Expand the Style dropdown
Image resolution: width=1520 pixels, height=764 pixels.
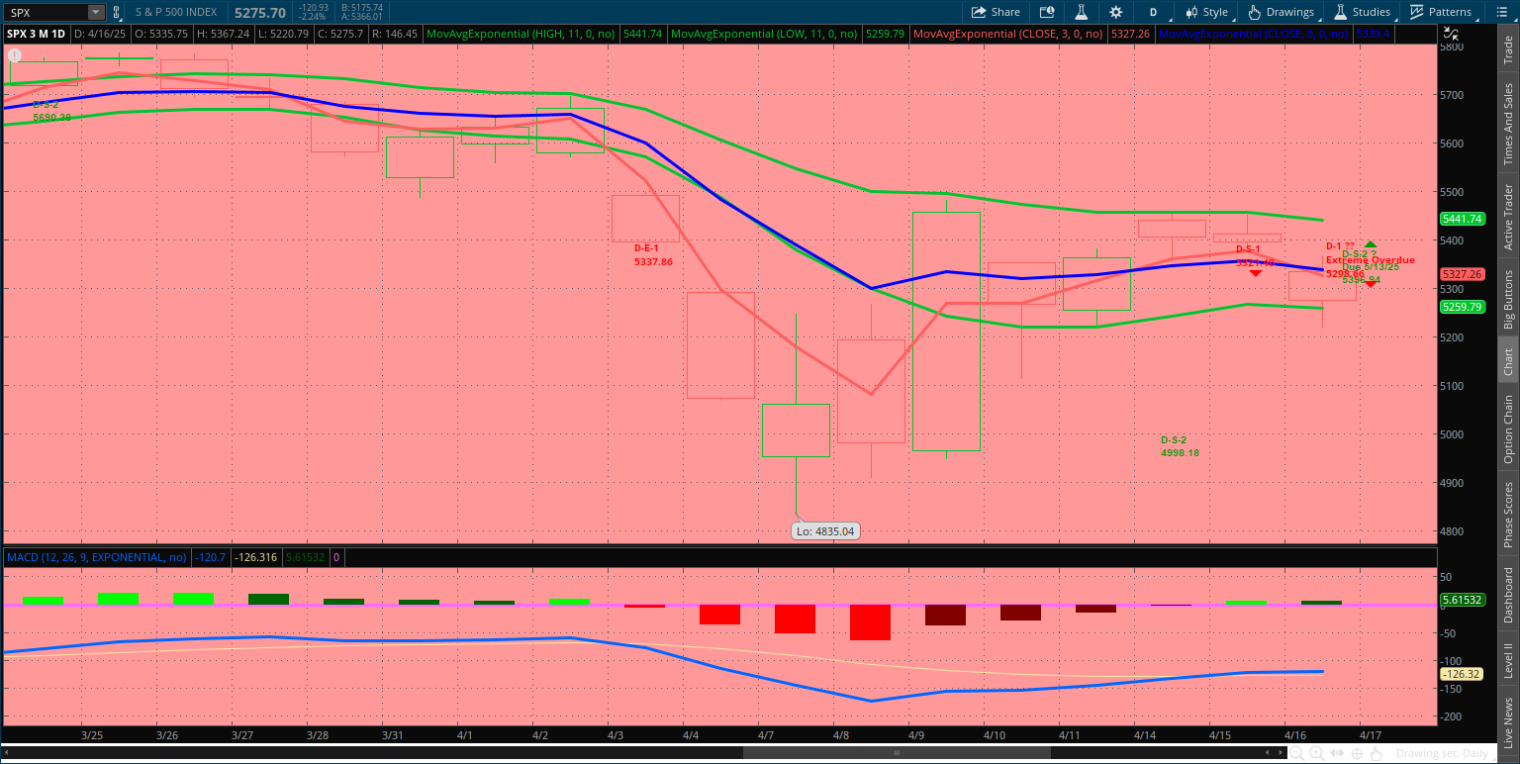(x=1208, y=12)
